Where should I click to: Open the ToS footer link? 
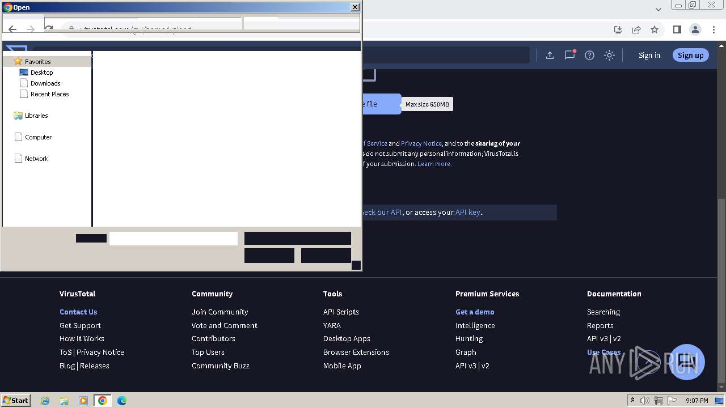click(x=66, y=352)
